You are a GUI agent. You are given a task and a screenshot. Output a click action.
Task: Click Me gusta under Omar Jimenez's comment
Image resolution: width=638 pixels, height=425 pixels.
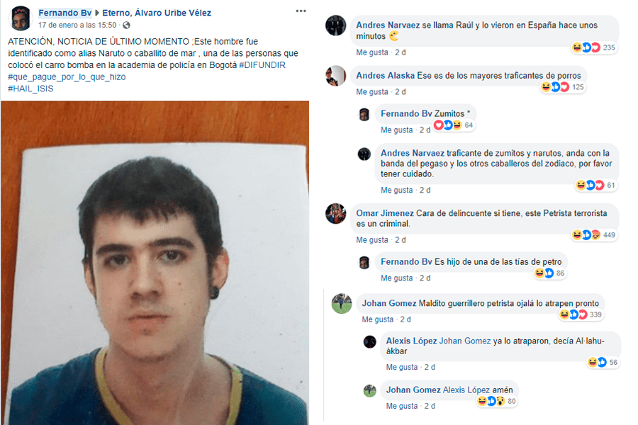pos(372,240)
